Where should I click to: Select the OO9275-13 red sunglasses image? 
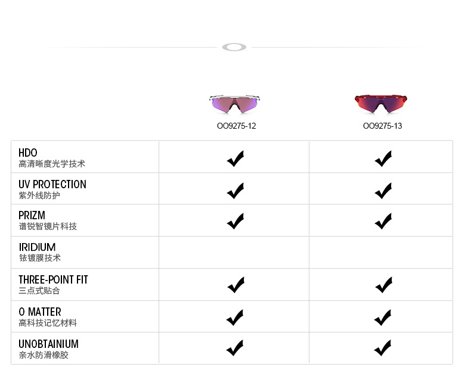[382, 104]
